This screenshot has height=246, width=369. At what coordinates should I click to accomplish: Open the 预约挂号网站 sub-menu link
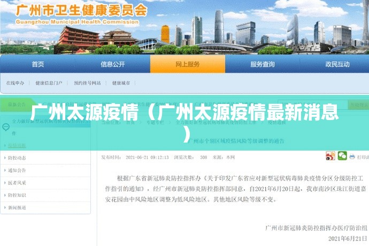tap(87, 83)
